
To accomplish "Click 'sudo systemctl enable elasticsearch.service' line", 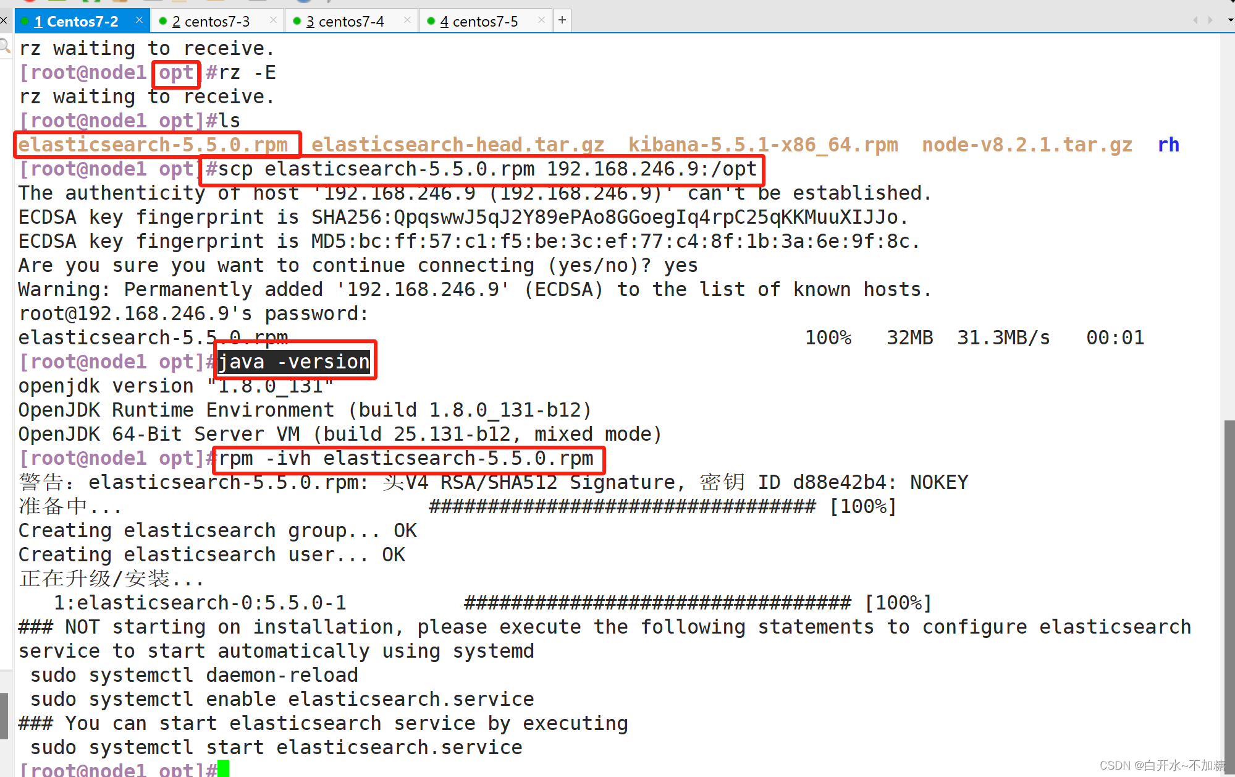I will pyautogui.click(x=282, y=699).
